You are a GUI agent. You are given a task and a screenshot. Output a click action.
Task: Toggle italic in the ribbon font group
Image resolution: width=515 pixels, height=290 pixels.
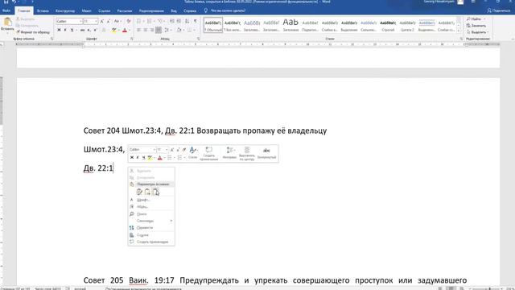pos(65,31)
